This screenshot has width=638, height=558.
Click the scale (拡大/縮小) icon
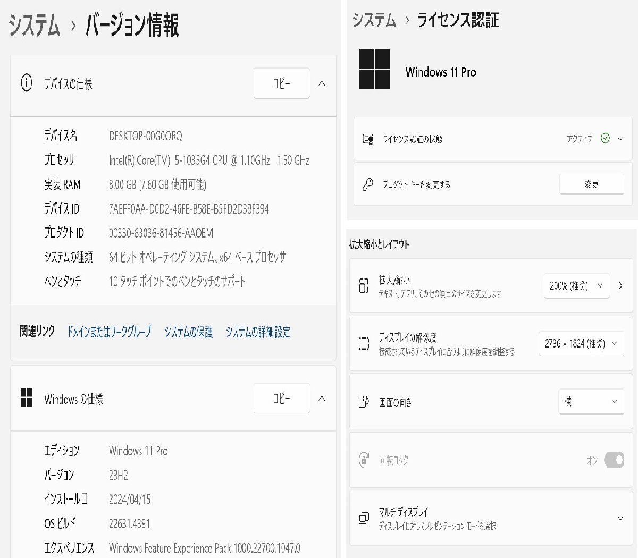click(x=364, y=286)
